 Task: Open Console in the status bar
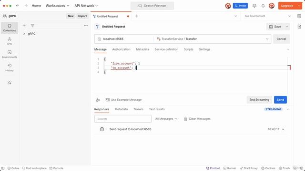point(56,168)
